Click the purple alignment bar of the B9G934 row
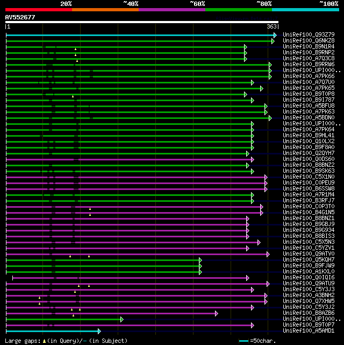The height and width of the screenshot is (345, 344). (x=126, y=230)
